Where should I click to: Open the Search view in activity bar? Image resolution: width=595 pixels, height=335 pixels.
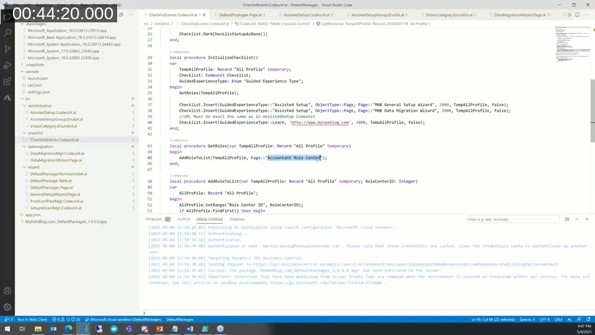7,33
